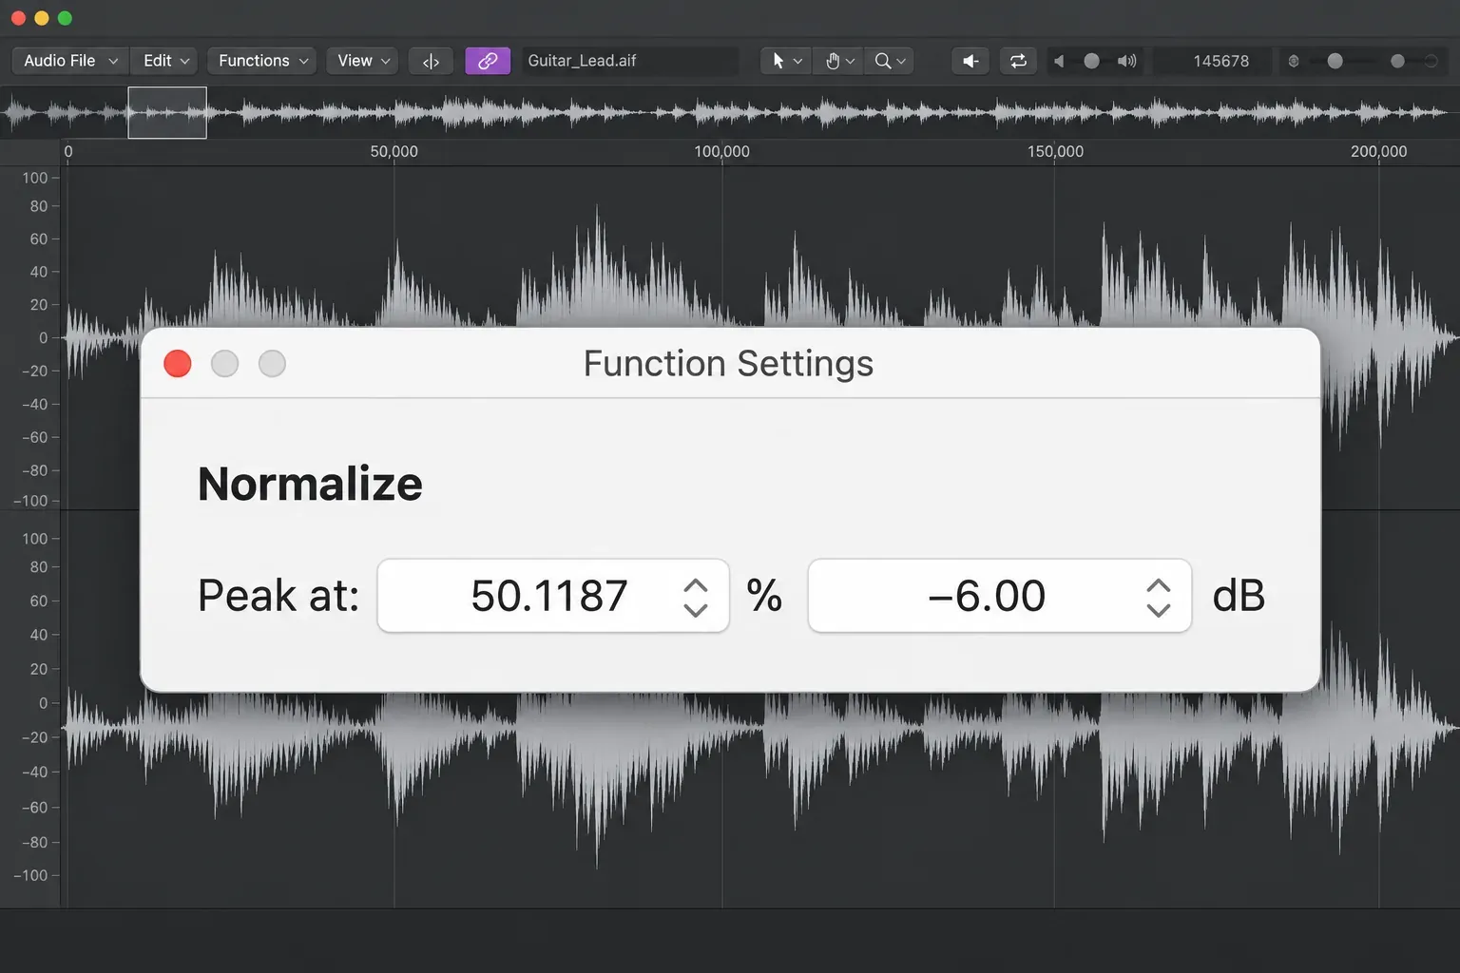The height and width of the screenshot is (973, 1460).
Task: Click the 150,000 ruler marker
Action: pyautogui.click(x=1055, y=151)
